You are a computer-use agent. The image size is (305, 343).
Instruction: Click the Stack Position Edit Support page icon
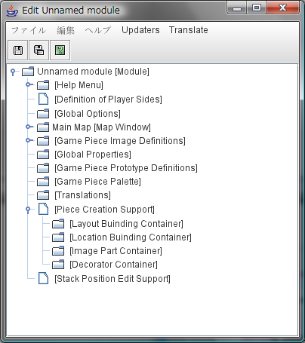click(x=43, y=278)
